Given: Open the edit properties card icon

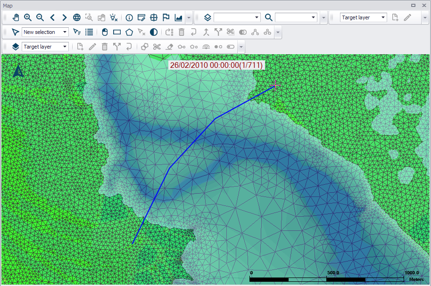Looking at the screenshot, I should tap(141, 17).
